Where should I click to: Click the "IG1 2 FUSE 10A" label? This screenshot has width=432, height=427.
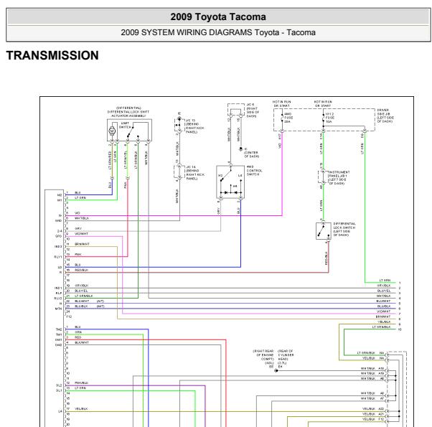[330, 118]
